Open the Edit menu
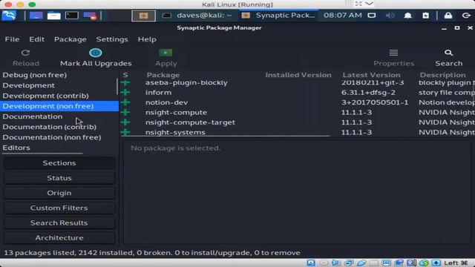475x267 pixels. [x=37, y=39]
